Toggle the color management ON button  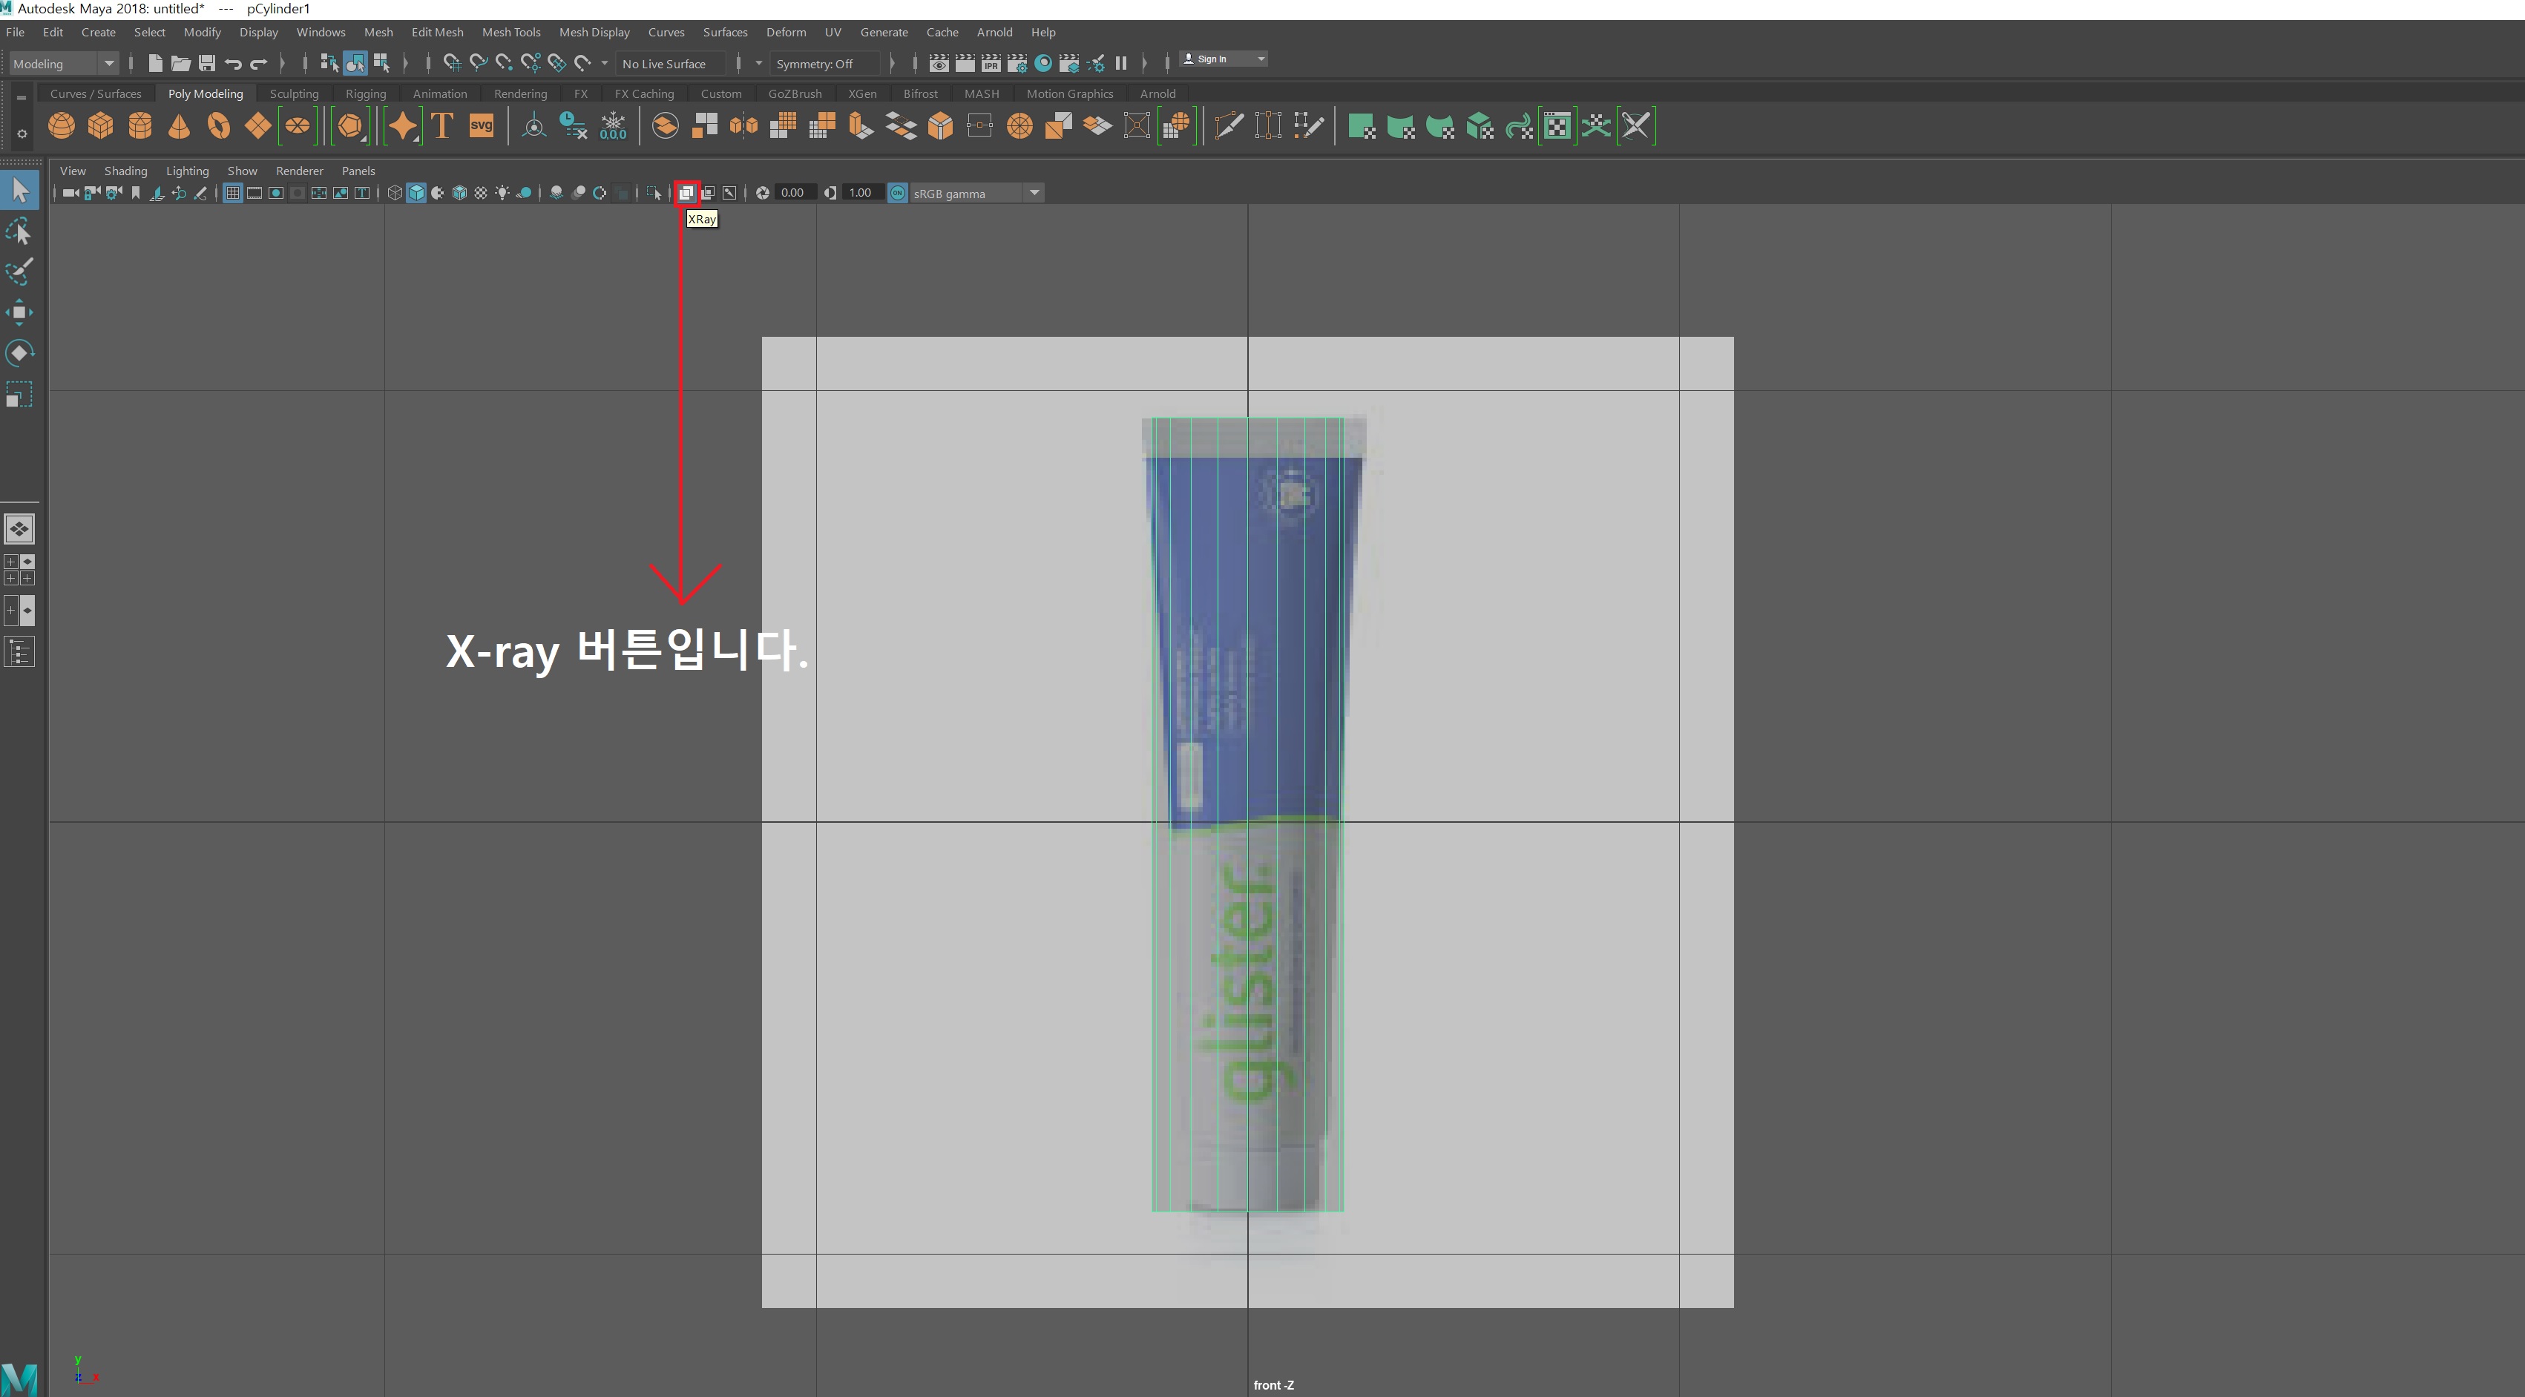(897, 193)
